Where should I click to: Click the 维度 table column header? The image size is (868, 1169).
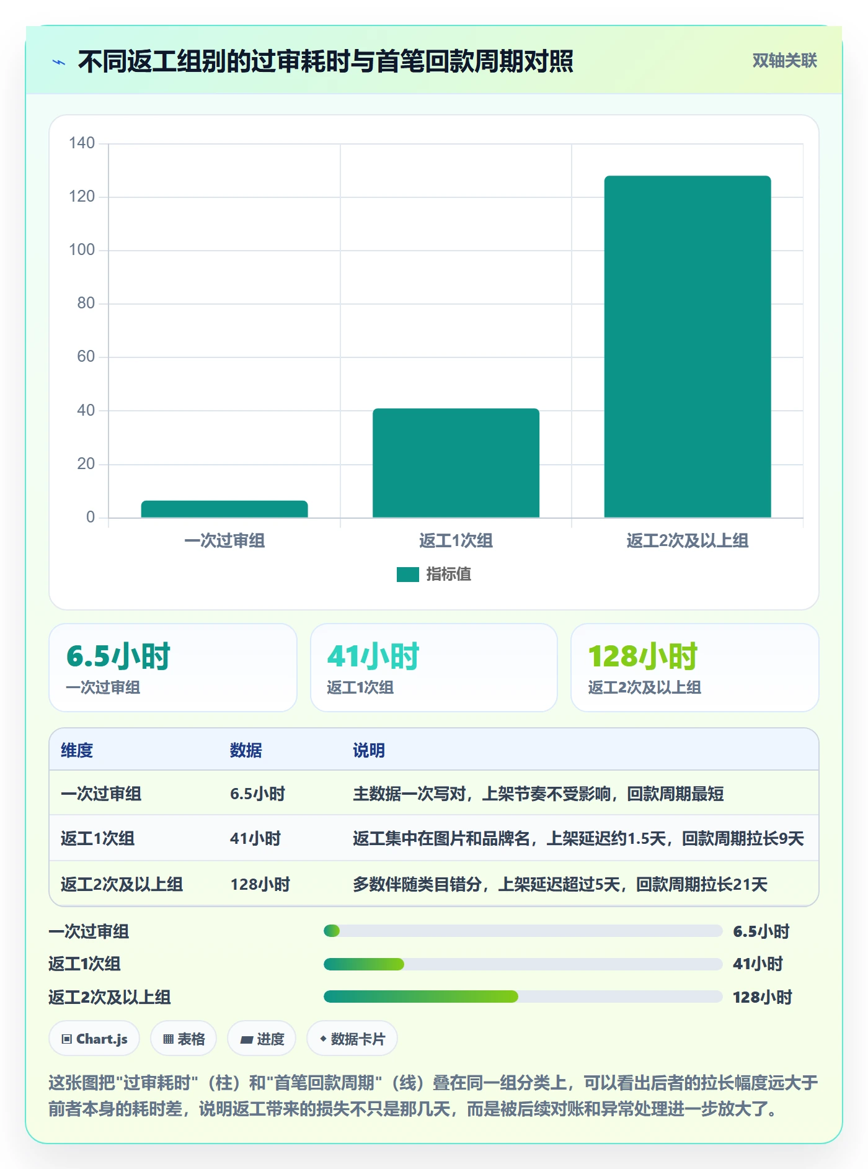pyautogui.click(x=77, y=750)
